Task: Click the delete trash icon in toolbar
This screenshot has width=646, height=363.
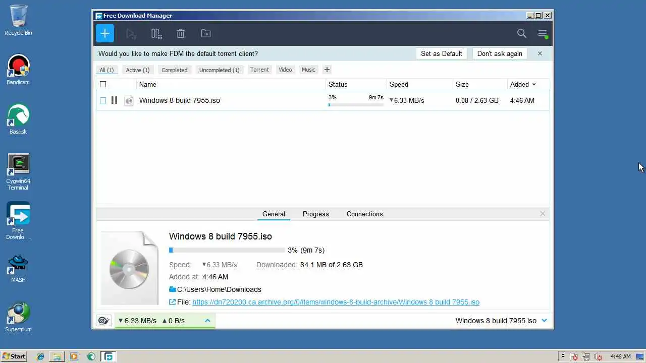Action: tap(181, 34)
